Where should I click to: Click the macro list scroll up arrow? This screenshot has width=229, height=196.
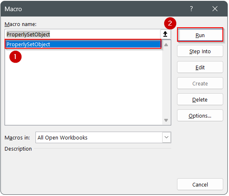166,45
